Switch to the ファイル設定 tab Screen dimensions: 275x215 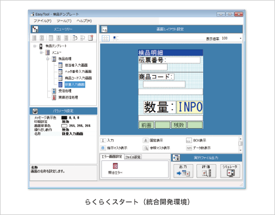click(133, 157)
